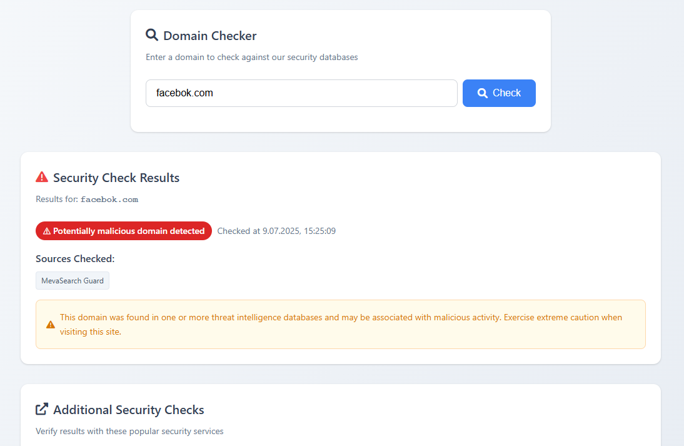The width and height of the screenshot is (684, 446).
Task: Click the magnifier icon beside Domain Checker heading
Action: [152, 35]
